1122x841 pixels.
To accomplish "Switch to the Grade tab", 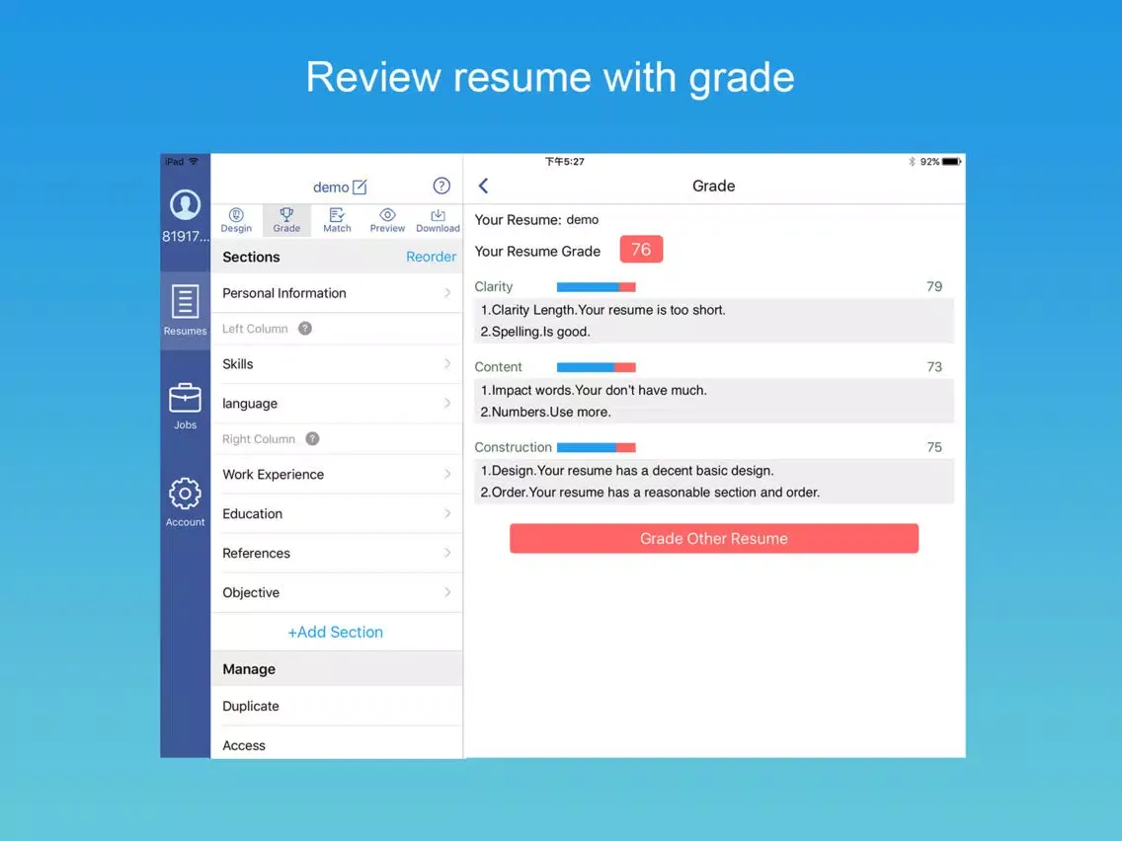I will (x=286, y=220).
